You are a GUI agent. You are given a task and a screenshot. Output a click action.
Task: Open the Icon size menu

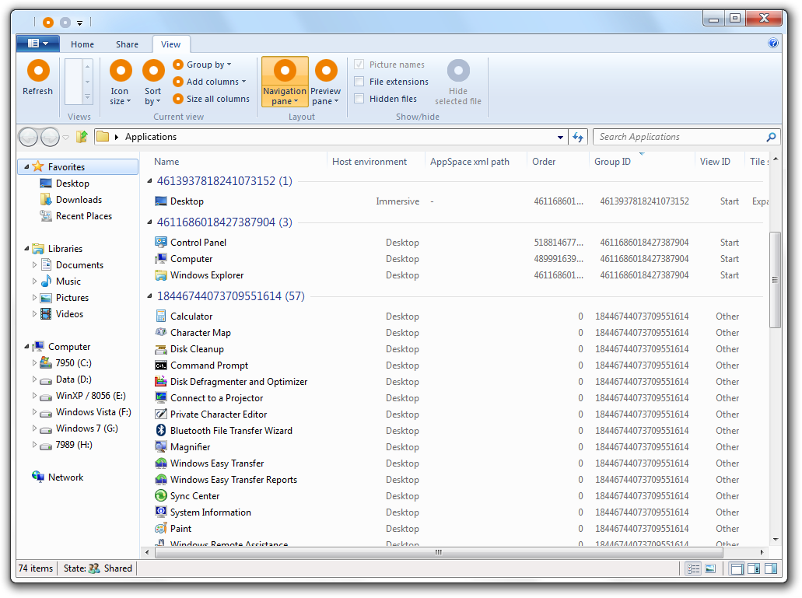[120, 82]
